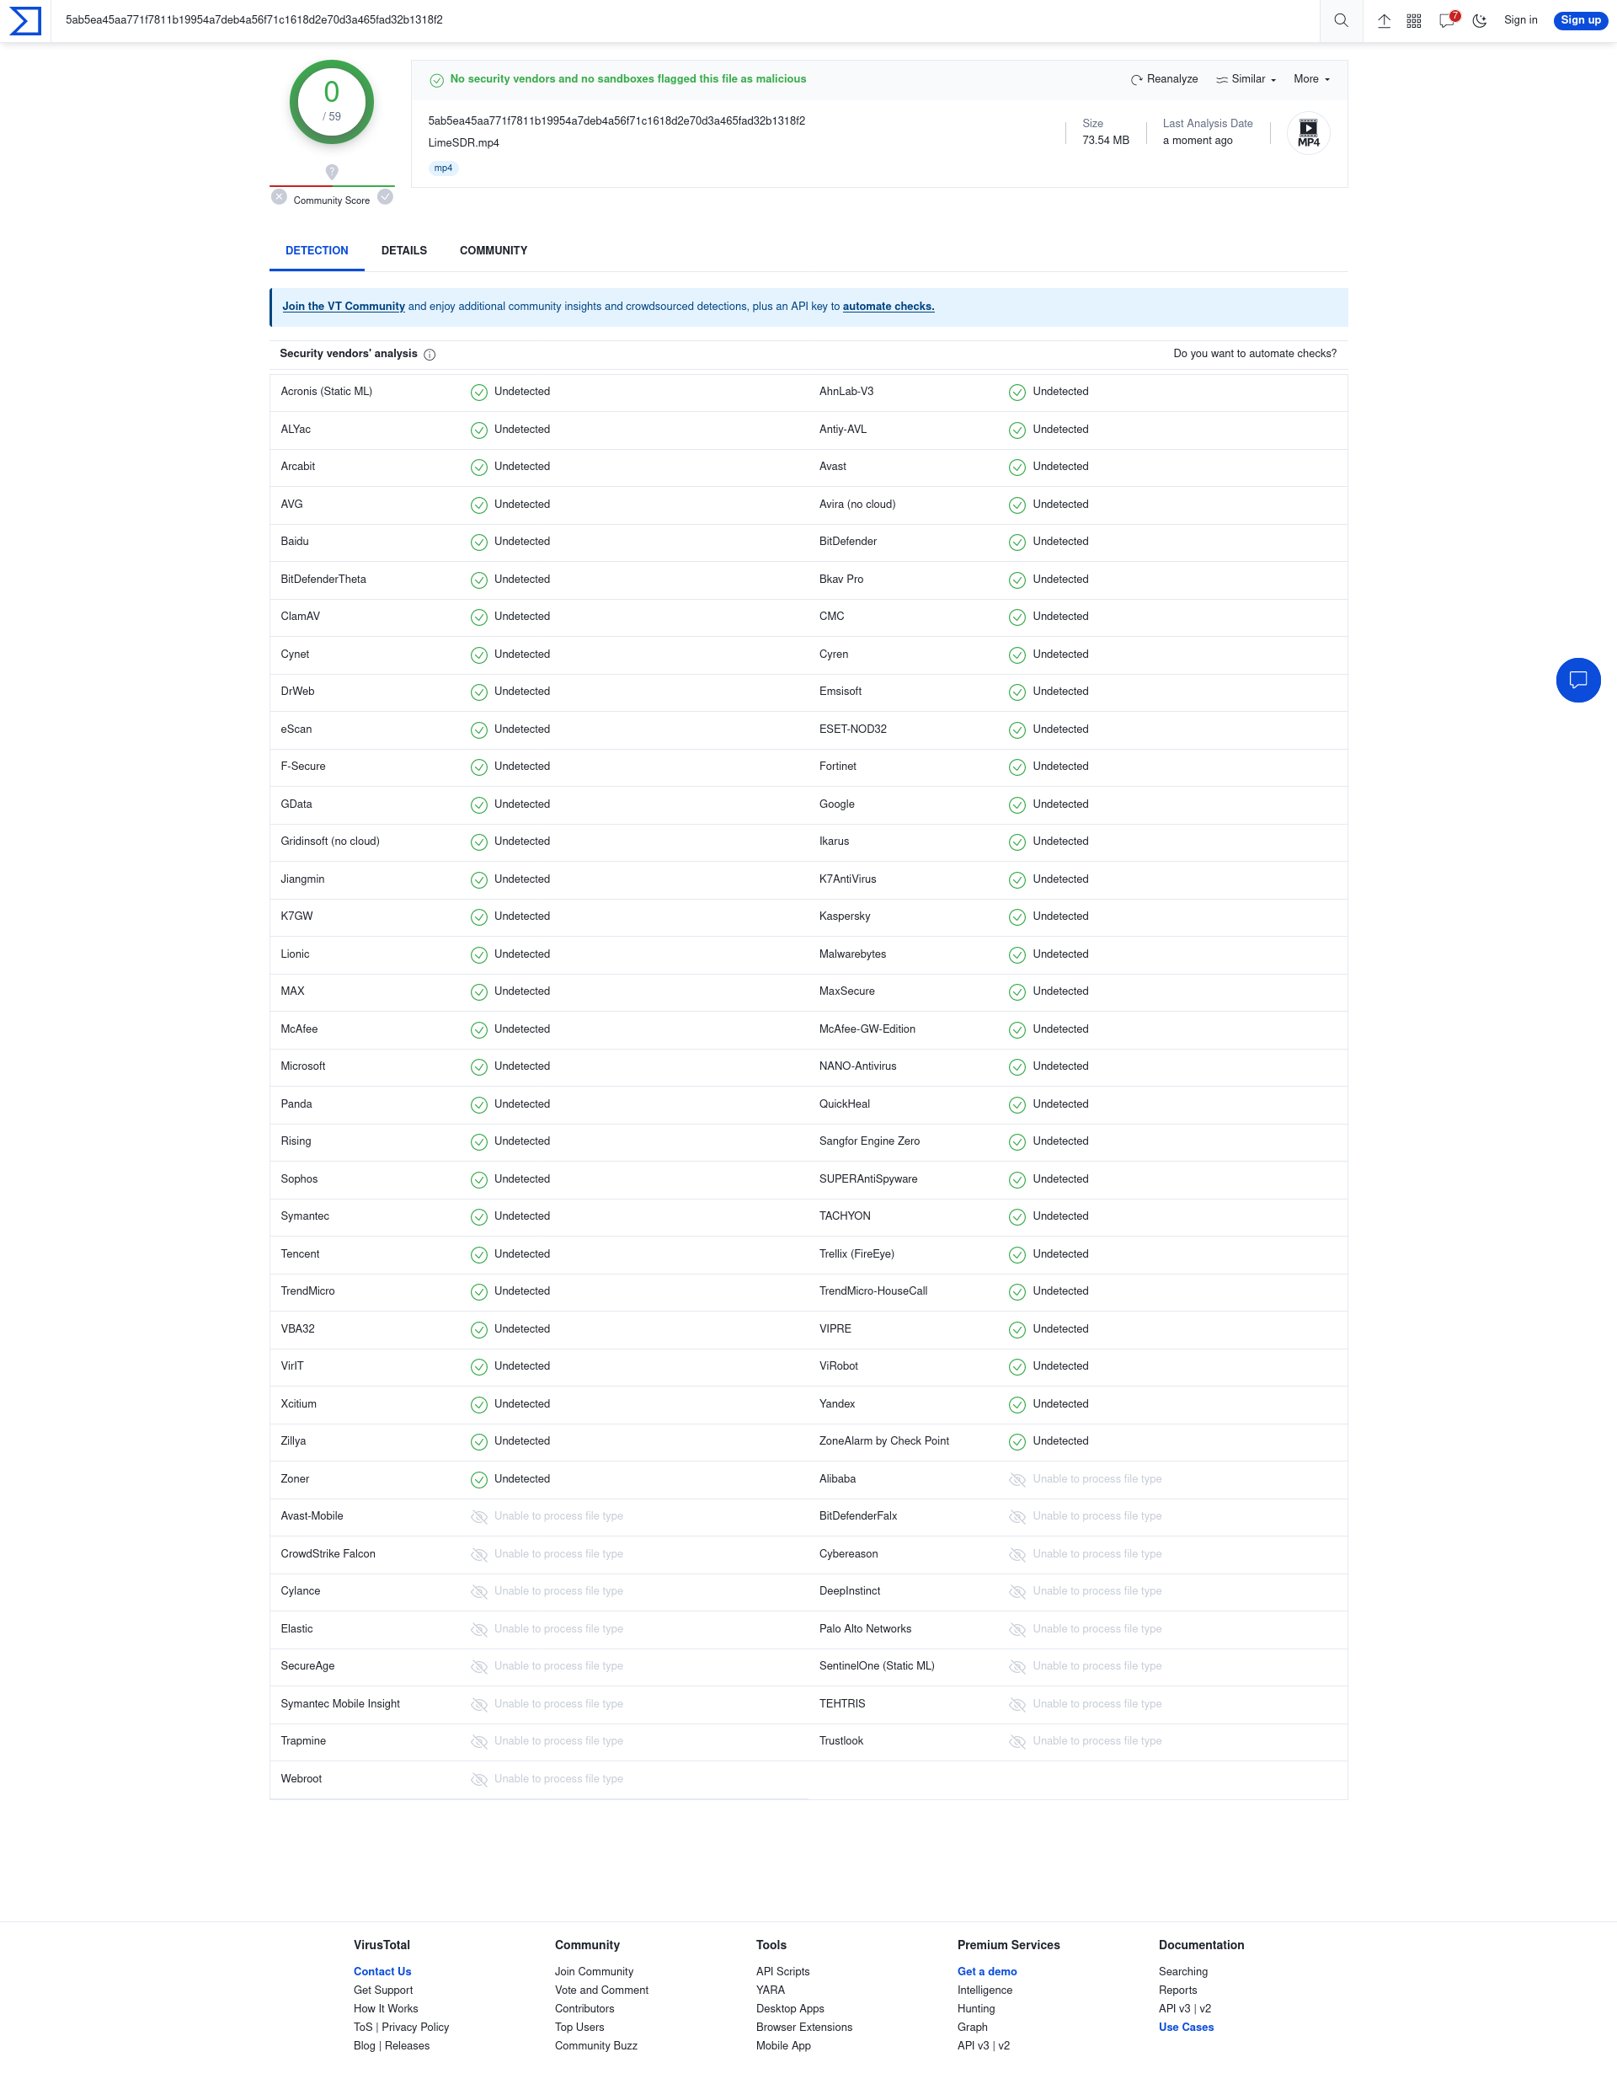Toggle dark mode moon icon
The image size is (1617, 2084).
pos(1480,21)
